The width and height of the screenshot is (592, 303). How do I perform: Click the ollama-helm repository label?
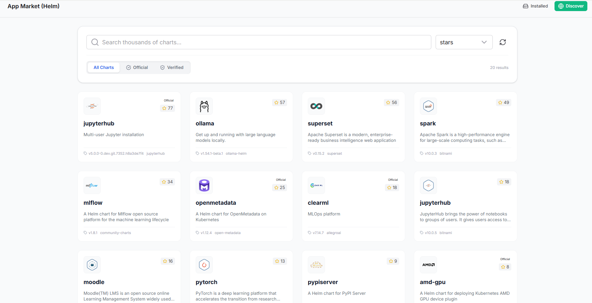pos(236,154)
